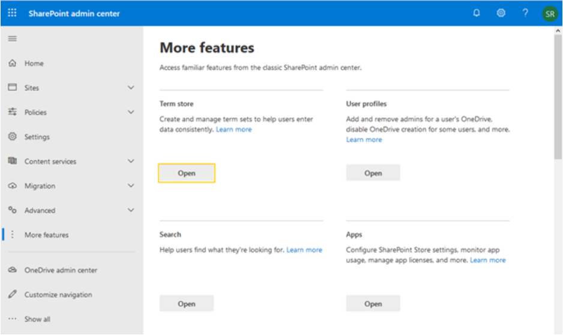563x335 pixels.
Task: Open the Term store feature
Action: [x=187, y=173]
